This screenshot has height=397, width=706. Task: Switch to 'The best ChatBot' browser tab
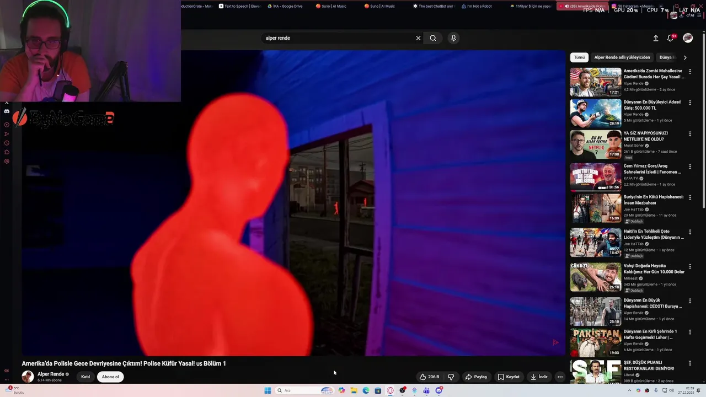434,6
